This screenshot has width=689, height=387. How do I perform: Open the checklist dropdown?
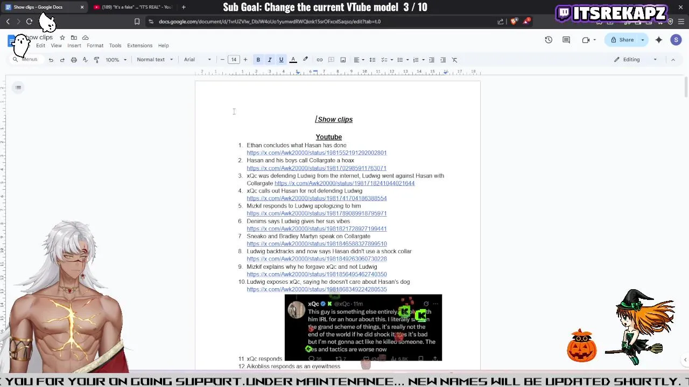387,60
